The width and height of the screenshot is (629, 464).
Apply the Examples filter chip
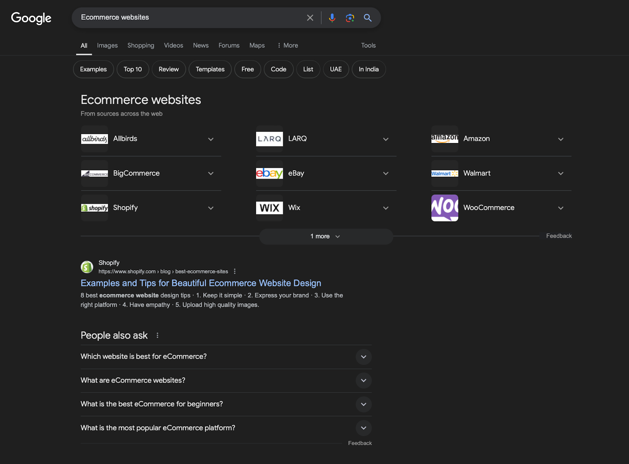(93, 70)
